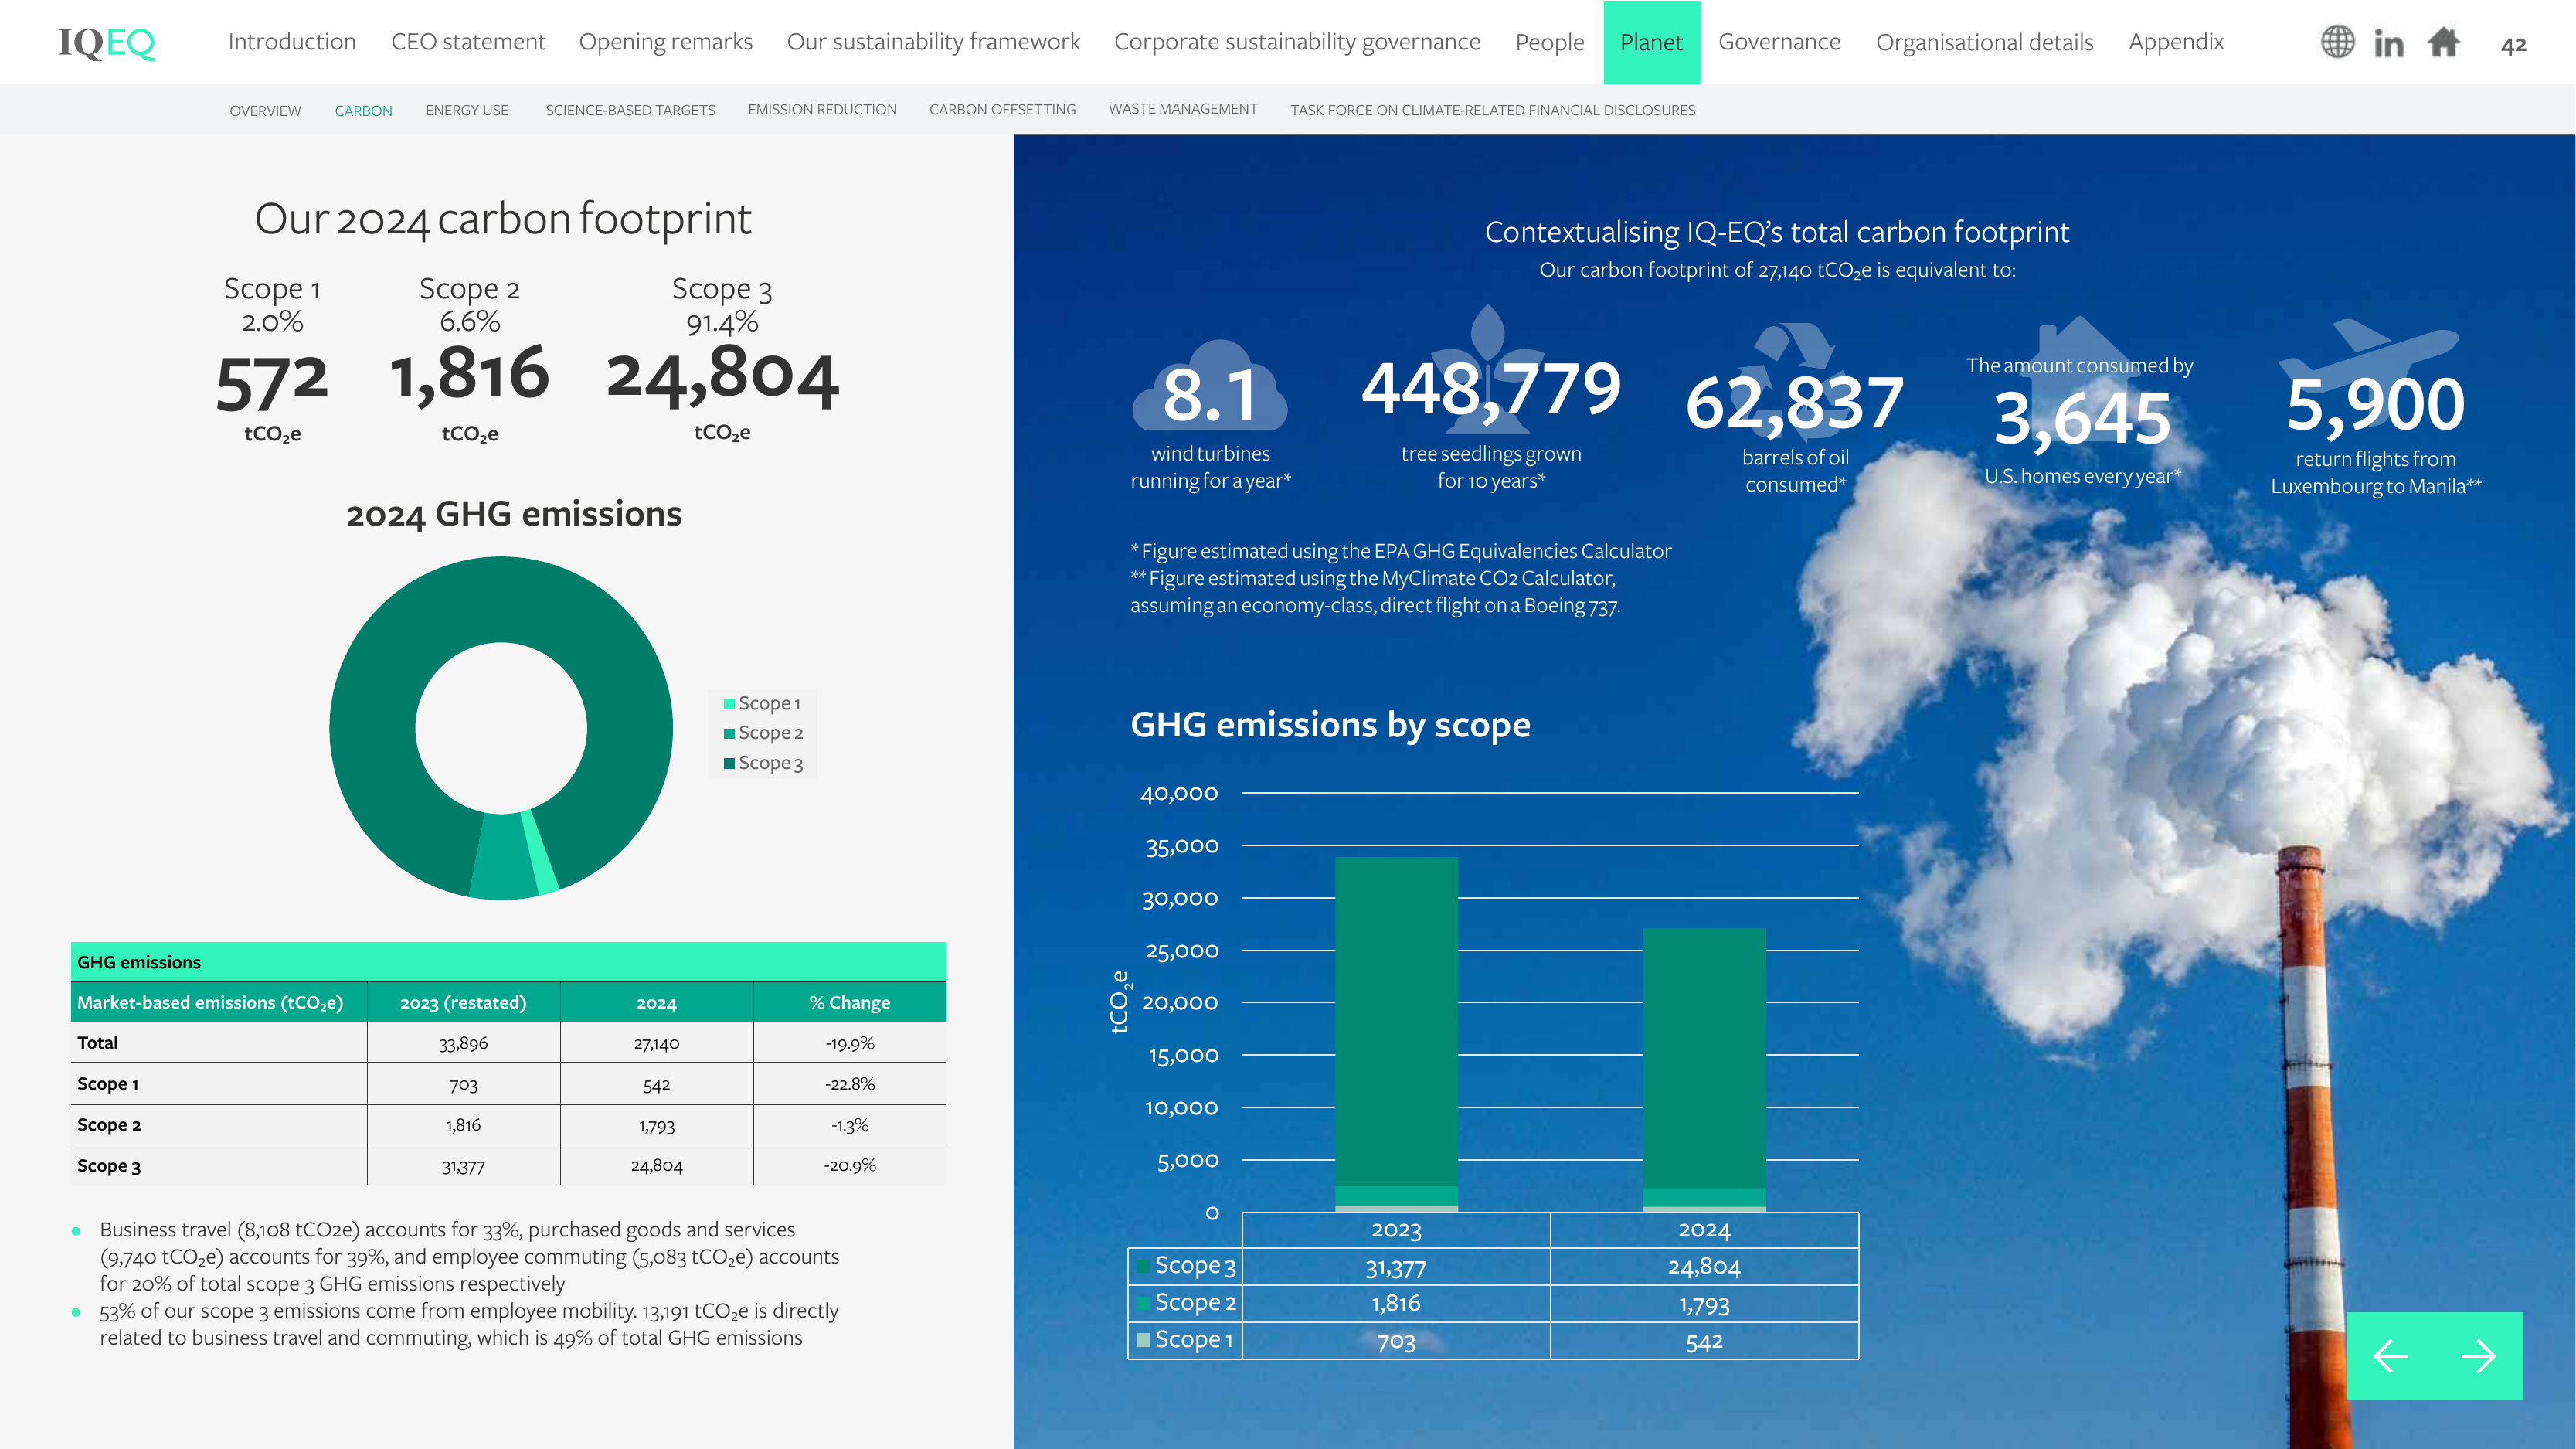Switch to the People section

(1549, 42)
